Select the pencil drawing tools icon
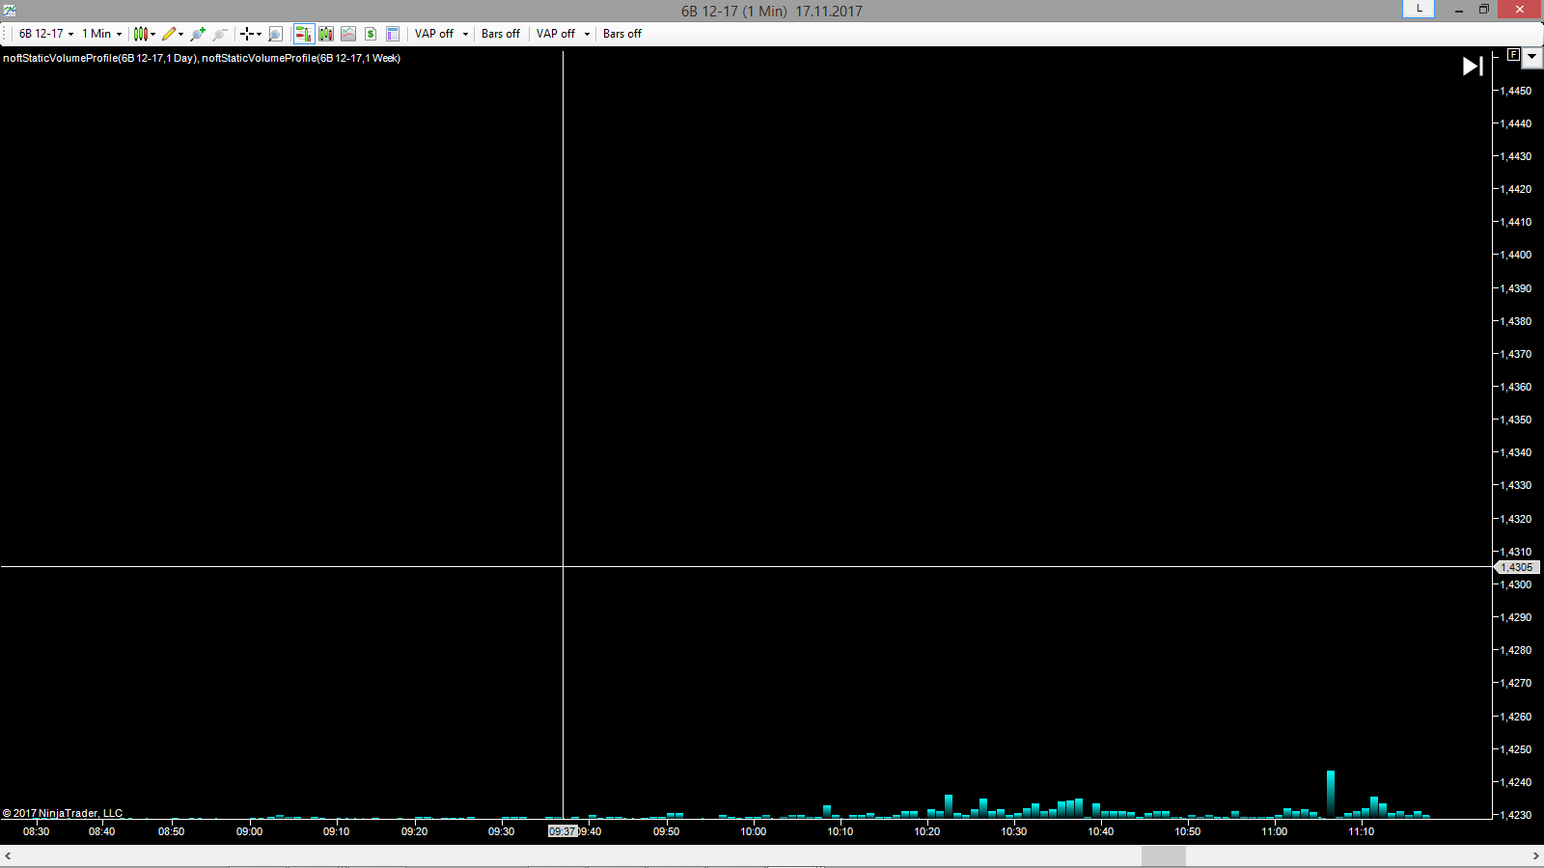1544x868 pixels. click(171, 34)
